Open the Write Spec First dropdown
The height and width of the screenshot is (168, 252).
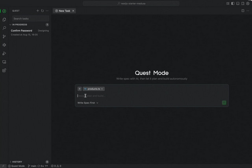tap(88, 103)
